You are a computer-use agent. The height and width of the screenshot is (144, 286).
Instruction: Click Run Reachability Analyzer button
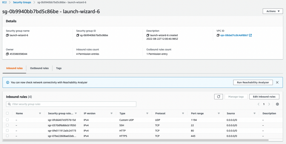(253, 83)
